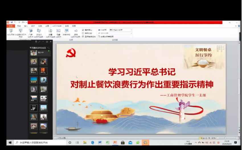Switch to the 插入 Insert ribbon tab

click(26, 26)
